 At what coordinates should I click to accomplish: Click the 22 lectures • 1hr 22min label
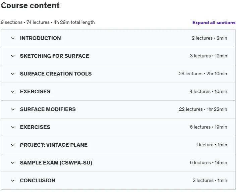point(203,109)
